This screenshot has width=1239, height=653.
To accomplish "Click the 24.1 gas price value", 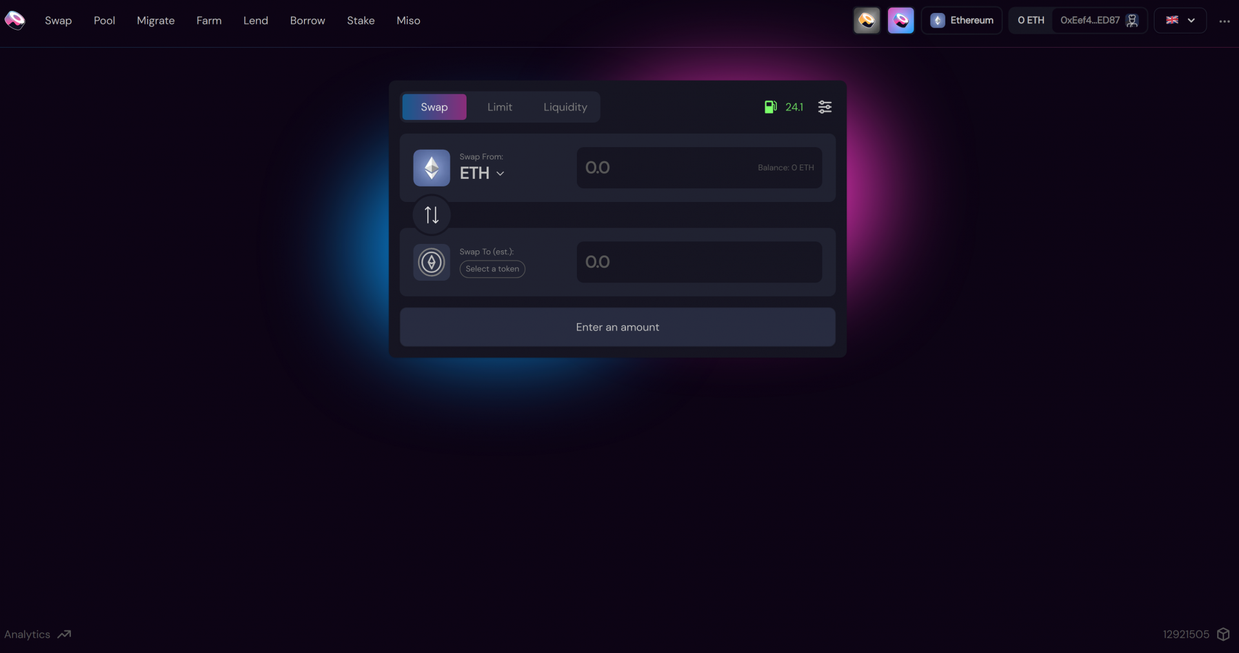I will pyautogui.click(x=794, y=107).
